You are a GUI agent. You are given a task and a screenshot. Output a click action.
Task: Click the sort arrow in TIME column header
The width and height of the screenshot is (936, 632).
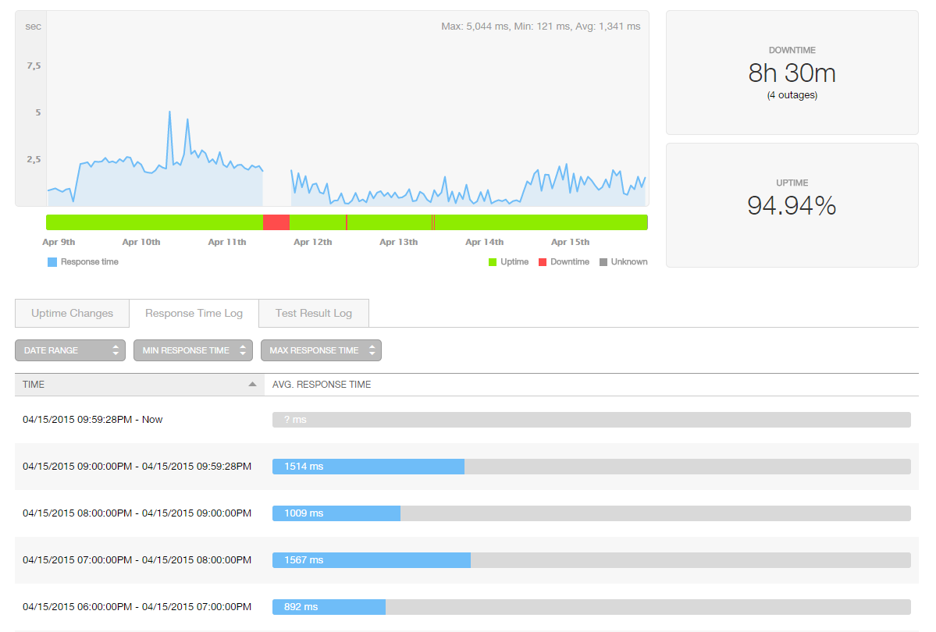point(252,385)
